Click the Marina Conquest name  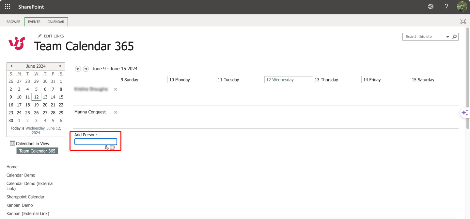pos(90,112)
